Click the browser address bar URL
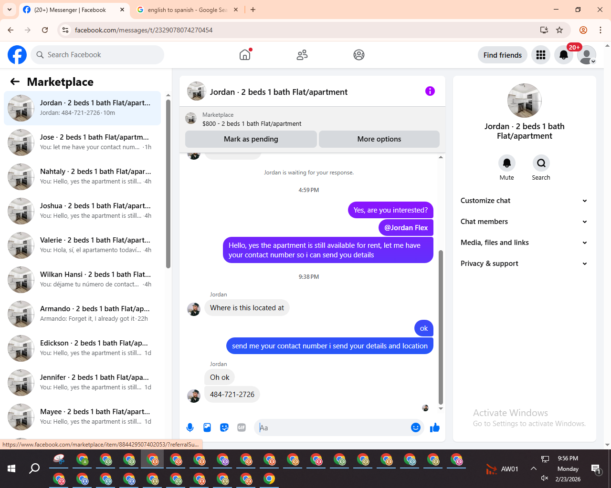 click(144, 30)
